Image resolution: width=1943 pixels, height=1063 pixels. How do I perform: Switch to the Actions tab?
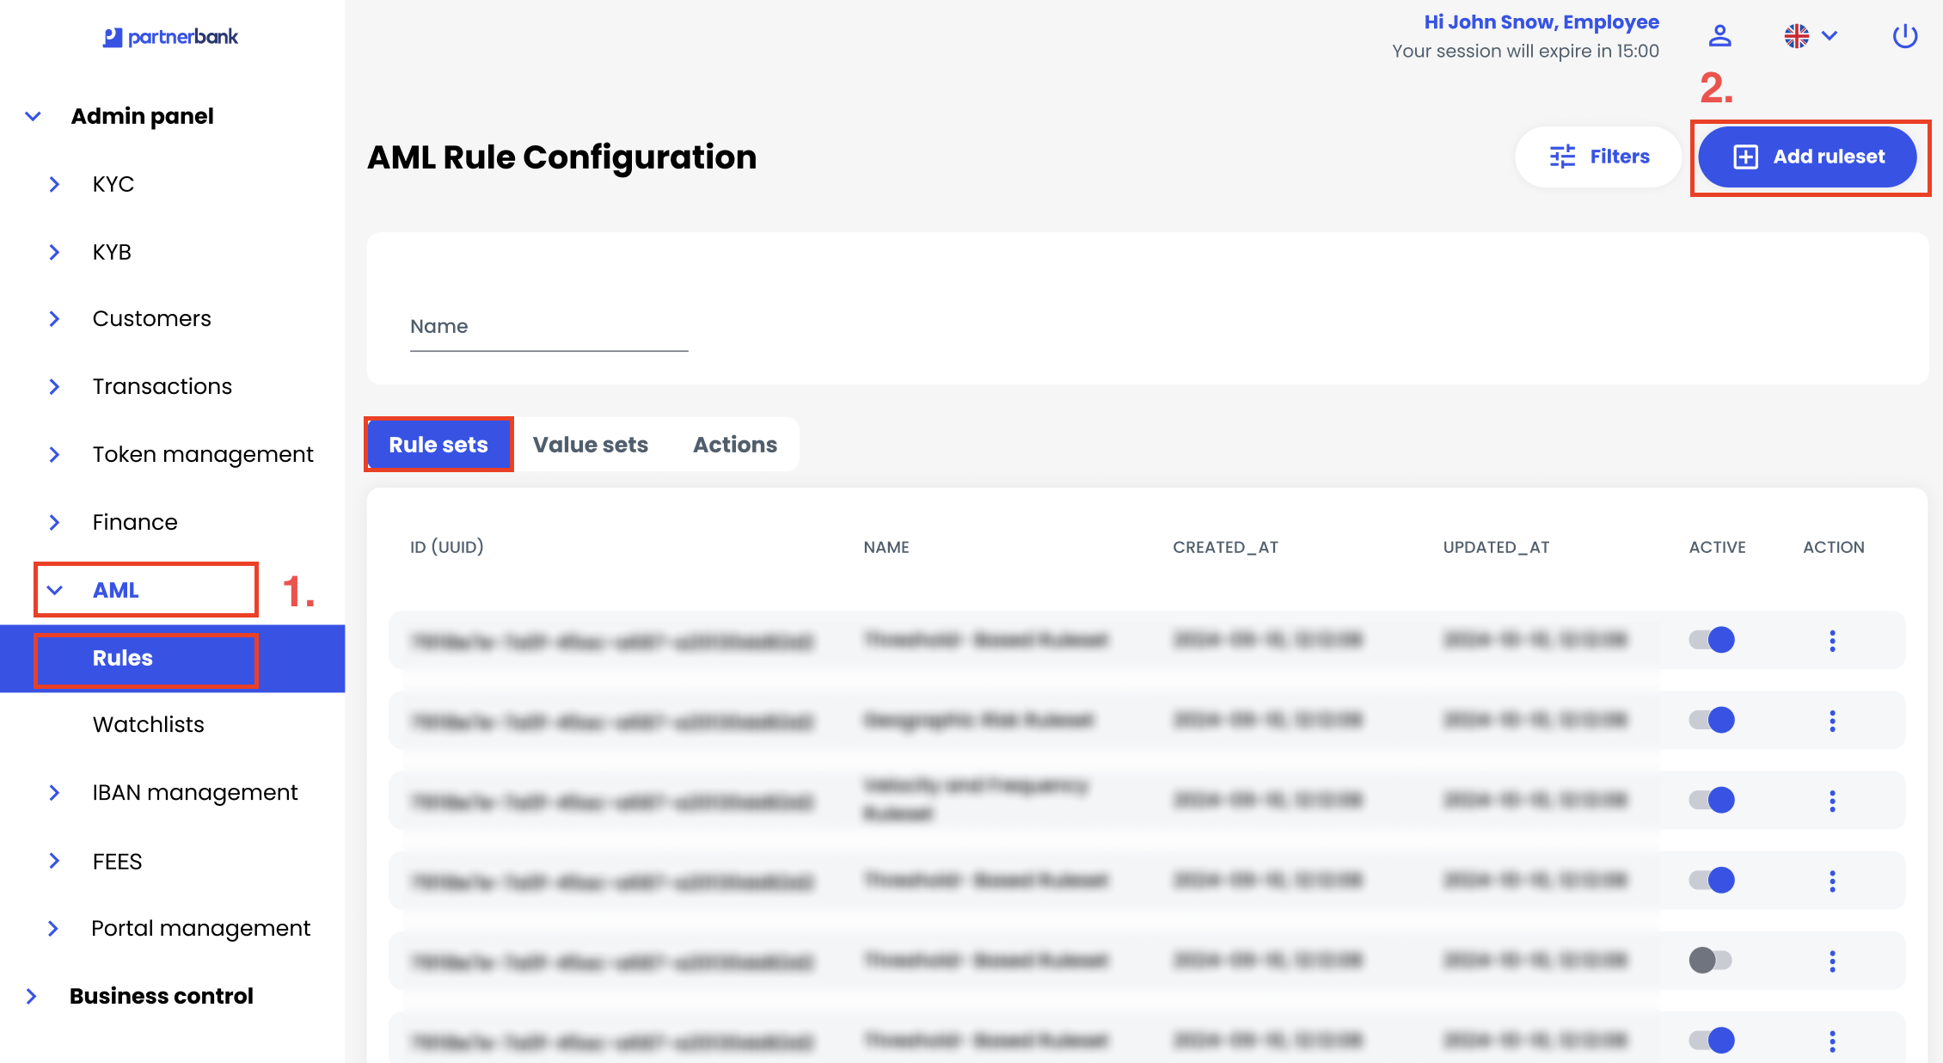(x=735, y=445)
